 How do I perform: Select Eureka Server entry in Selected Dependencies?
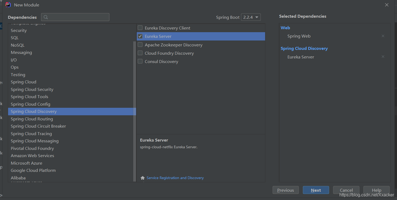(301, 57)
